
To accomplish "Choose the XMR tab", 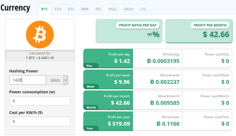I will (85, 9).
